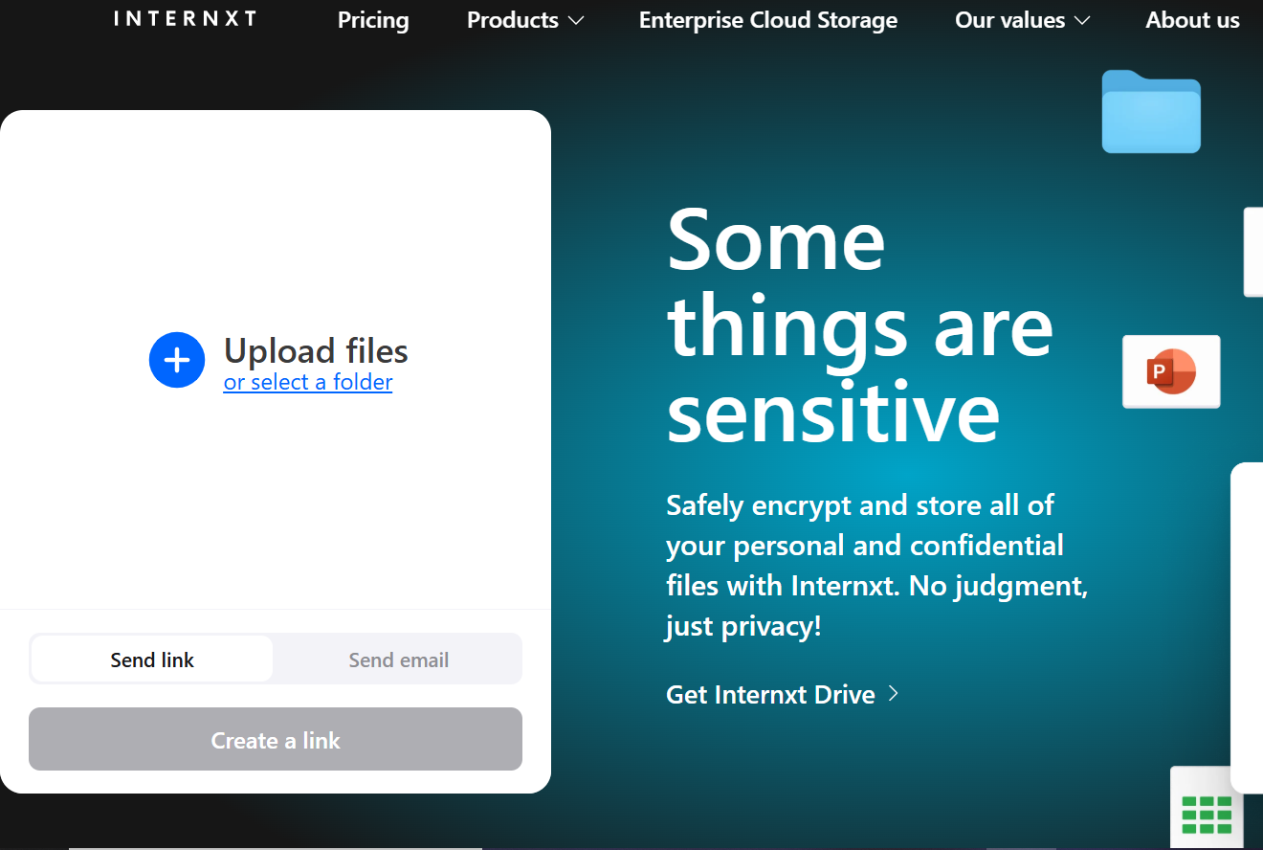This screenshot has width=1263, height=850.
Task: Open Enterprise Cloud Storage page
Action: [x=768, y=20]
